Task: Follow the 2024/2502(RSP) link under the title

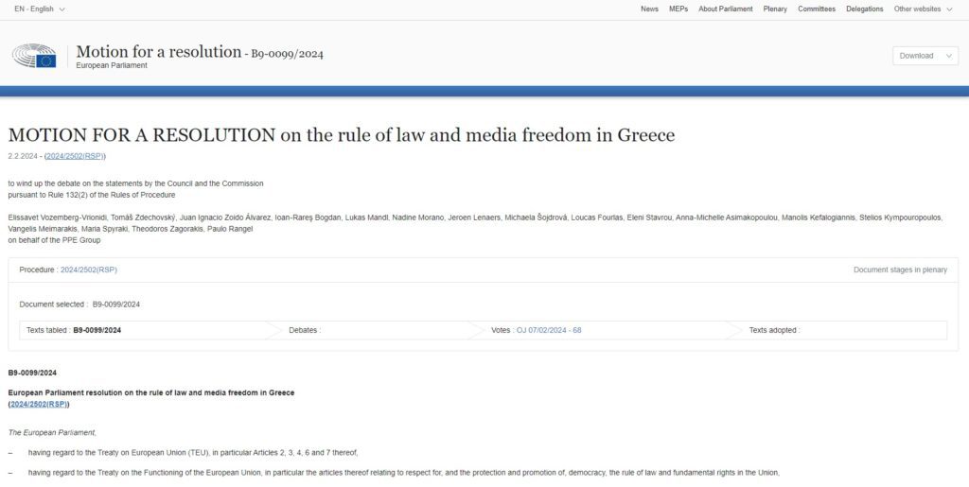Action: click(75, 156)
